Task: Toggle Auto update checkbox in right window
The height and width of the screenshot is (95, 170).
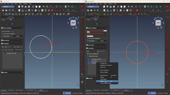Action: pyautogui.click(x=88, y=41)
